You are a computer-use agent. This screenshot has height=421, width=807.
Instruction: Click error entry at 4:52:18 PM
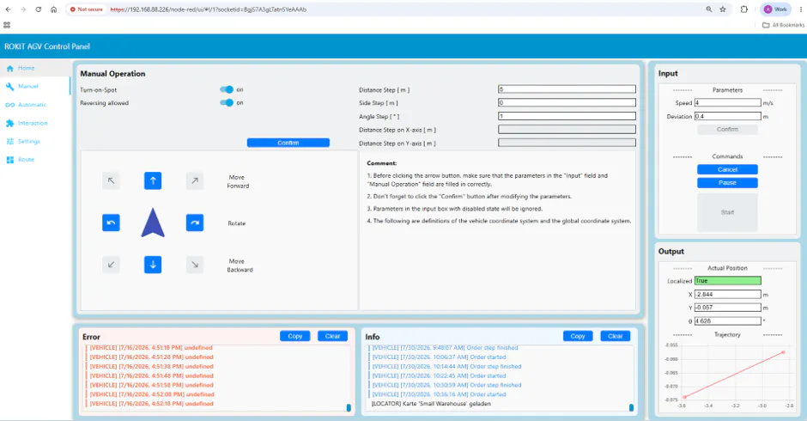[x=151, y=404]
